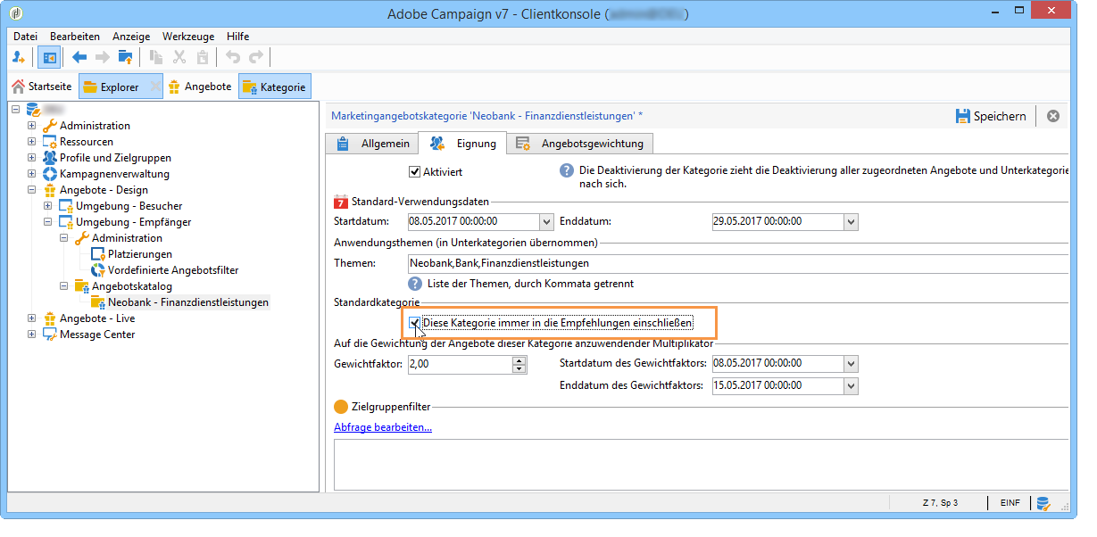Increase Gewichtfaktor with the up stepper arrow
This screenshot has width=1097, height=537.
click(x=519, y=359)
